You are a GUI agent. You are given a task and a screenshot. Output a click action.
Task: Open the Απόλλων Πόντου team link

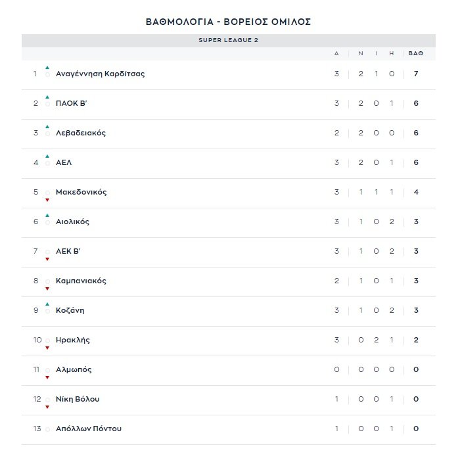coord(89,429)
